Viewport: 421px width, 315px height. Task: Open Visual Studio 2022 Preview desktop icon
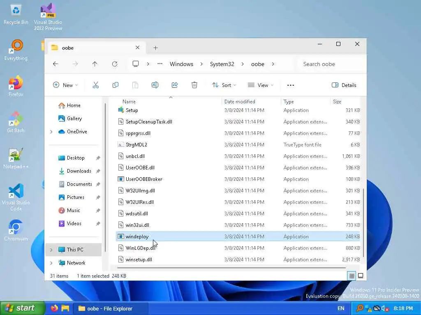[x=48, y=17]
